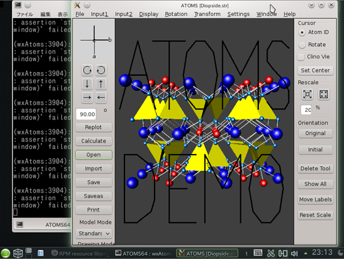The height and width of the screenshot is (259, 344).
Task: Click the volume icon in system tray
Action: click(294, 253)
